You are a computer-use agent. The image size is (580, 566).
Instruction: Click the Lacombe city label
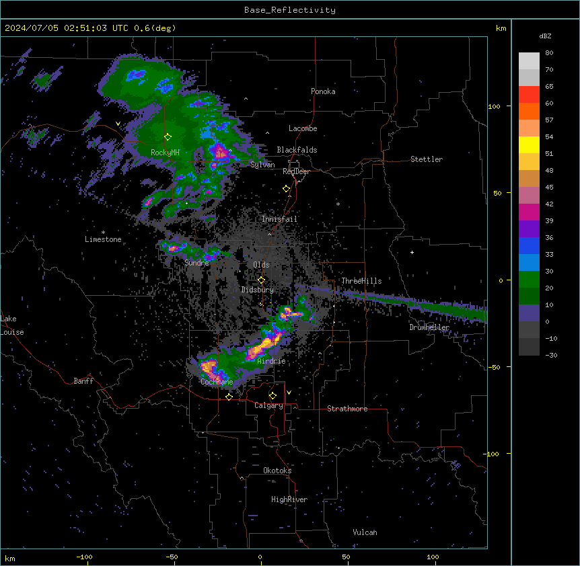pos(303,128)
